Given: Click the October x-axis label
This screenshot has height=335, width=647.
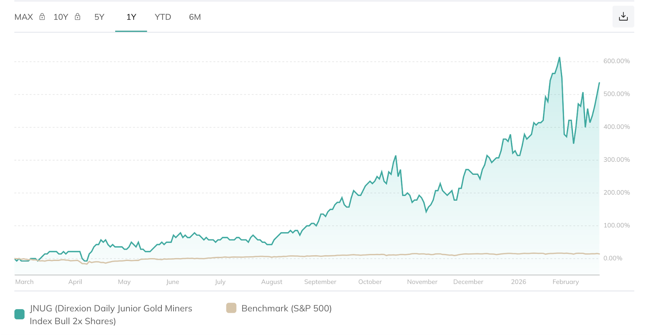Looking at the screenshot, I should click(x=370, y=282).
